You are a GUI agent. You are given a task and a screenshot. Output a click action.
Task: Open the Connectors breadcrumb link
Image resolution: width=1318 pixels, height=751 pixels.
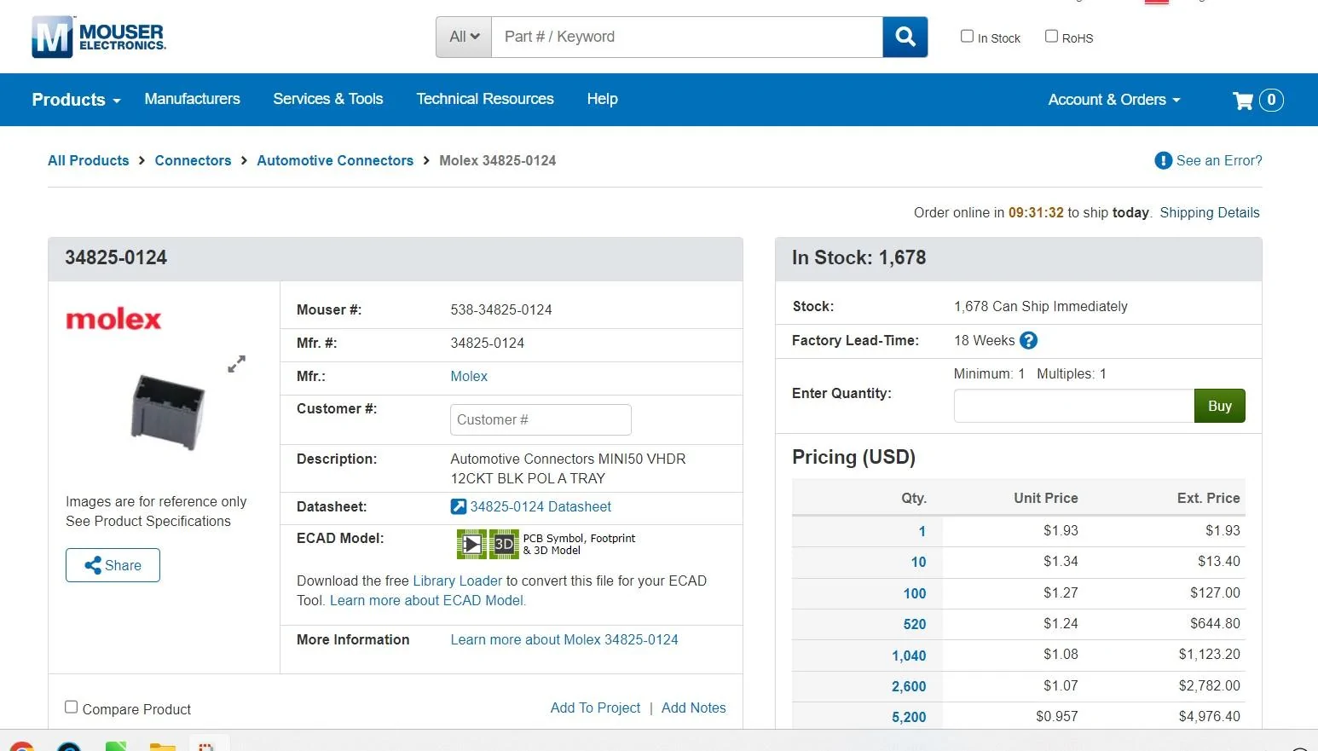tap(193, 160)
